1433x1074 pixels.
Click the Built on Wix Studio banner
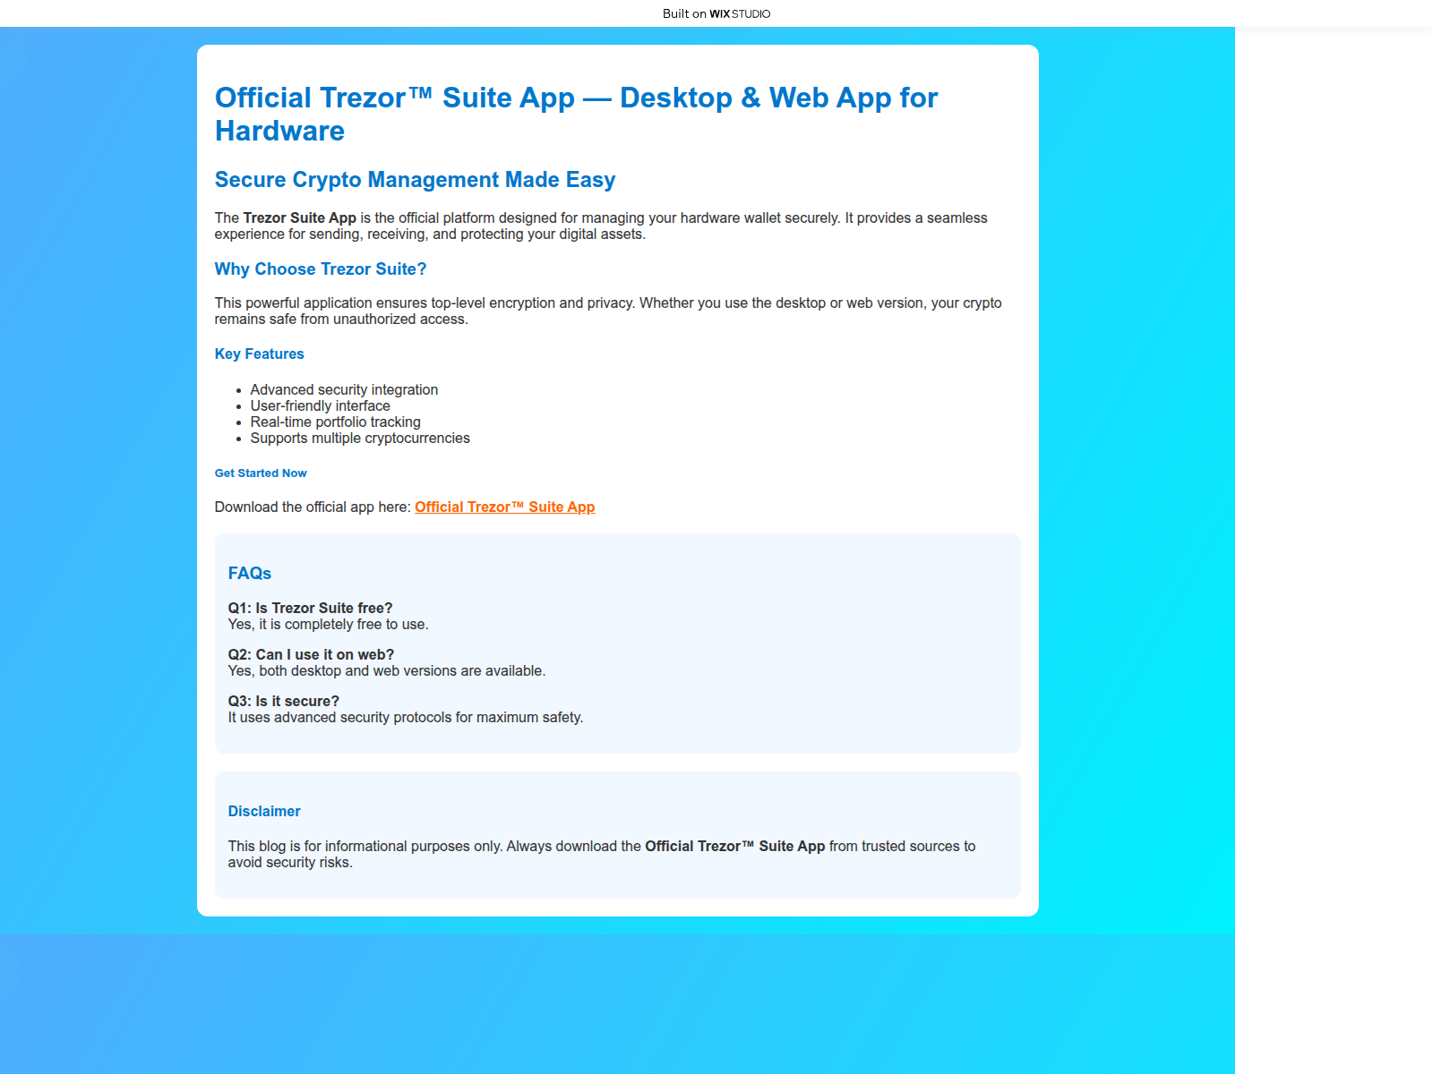716,13
